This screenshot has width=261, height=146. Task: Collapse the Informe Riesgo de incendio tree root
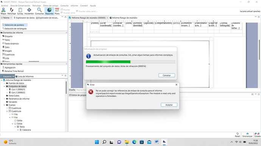[2, 80]
